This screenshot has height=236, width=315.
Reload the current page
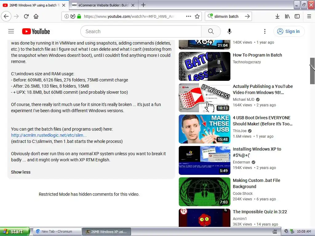tap(26, 16)
